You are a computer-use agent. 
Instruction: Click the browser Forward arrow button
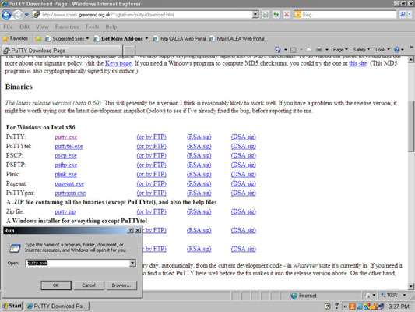pos(17,15)
